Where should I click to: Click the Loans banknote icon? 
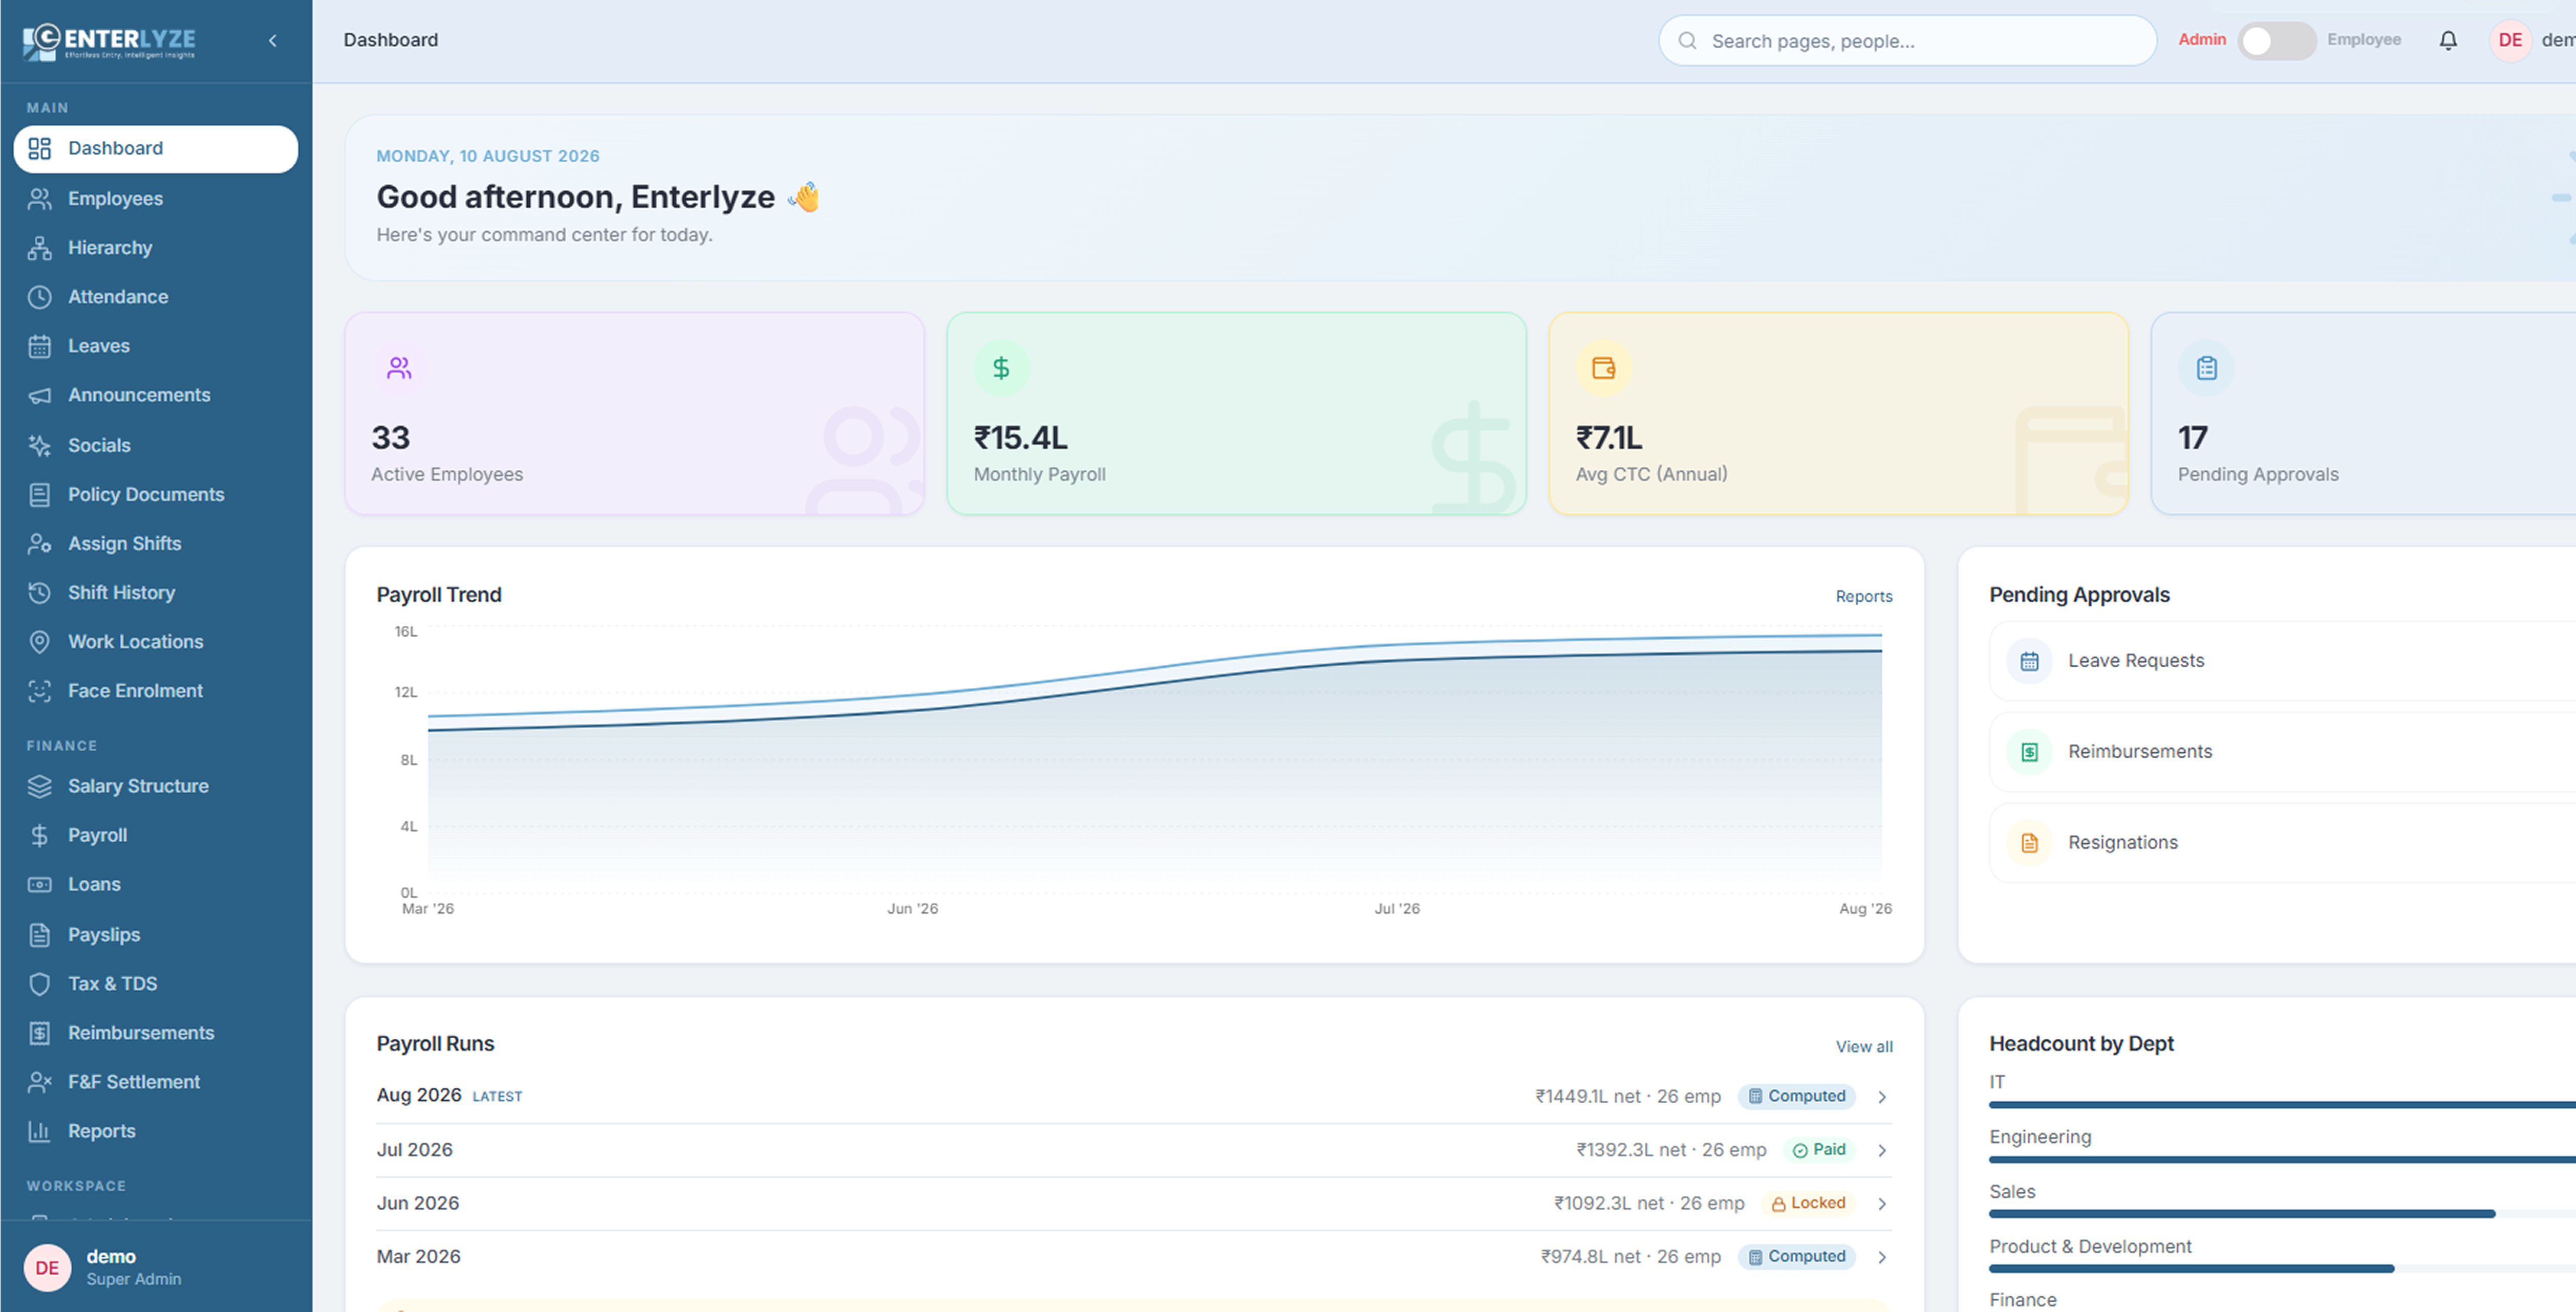point(39,884)
